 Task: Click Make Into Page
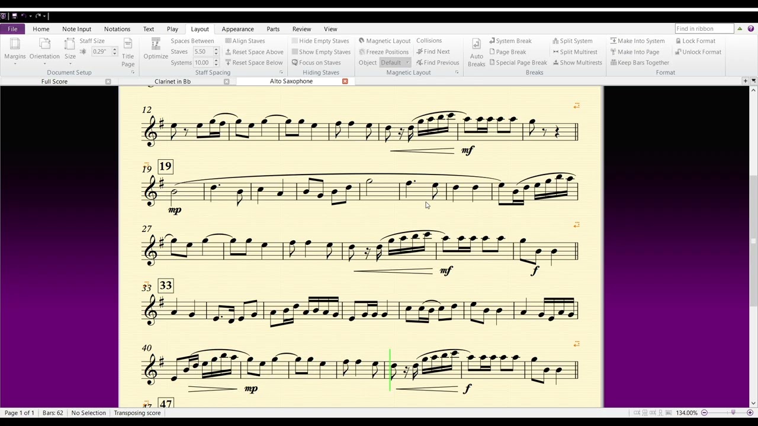634,51
